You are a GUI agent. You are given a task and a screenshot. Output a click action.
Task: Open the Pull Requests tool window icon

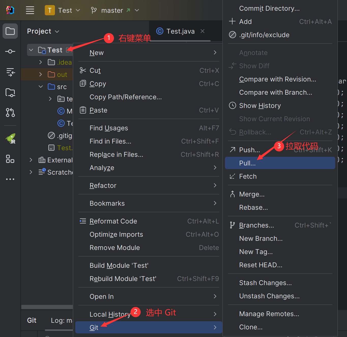[10, 113]
